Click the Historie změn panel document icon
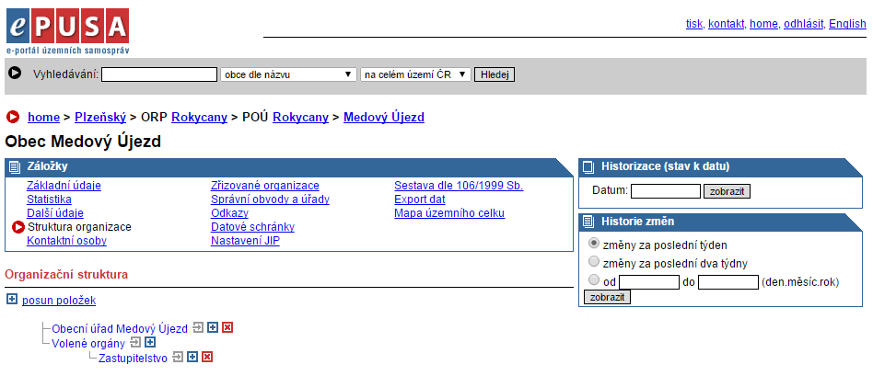 click(x=588, y=222)
